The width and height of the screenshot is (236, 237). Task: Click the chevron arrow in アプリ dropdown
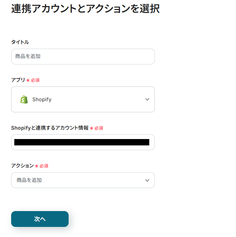[147, 99]
